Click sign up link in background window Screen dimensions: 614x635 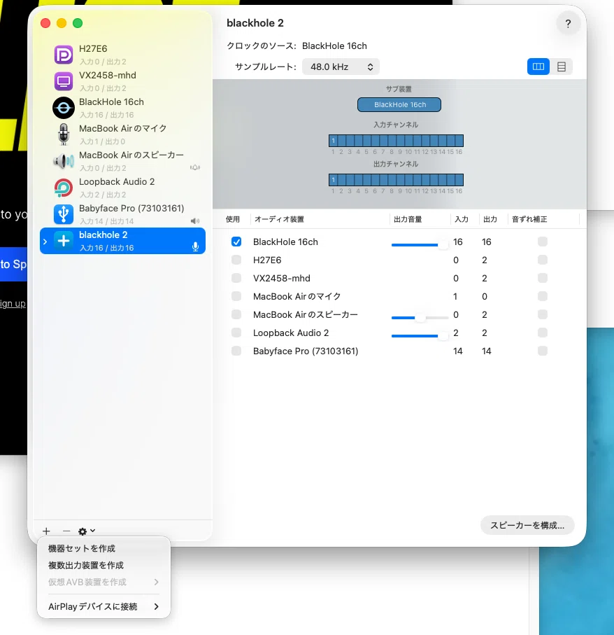pos(13,303)
